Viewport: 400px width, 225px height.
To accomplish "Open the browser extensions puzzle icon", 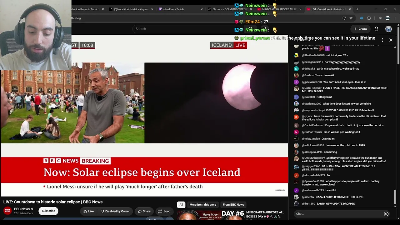I will (x=369, y=18).
